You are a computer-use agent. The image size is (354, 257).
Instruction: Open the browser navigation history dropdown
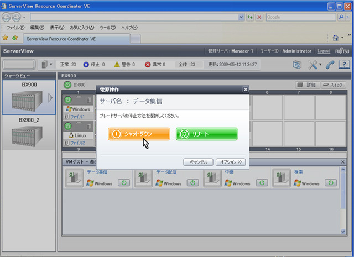click(x=24, y=17)
